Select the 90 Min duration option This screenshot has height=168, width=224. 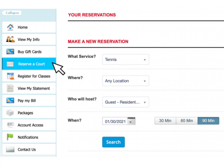[208, 121]
